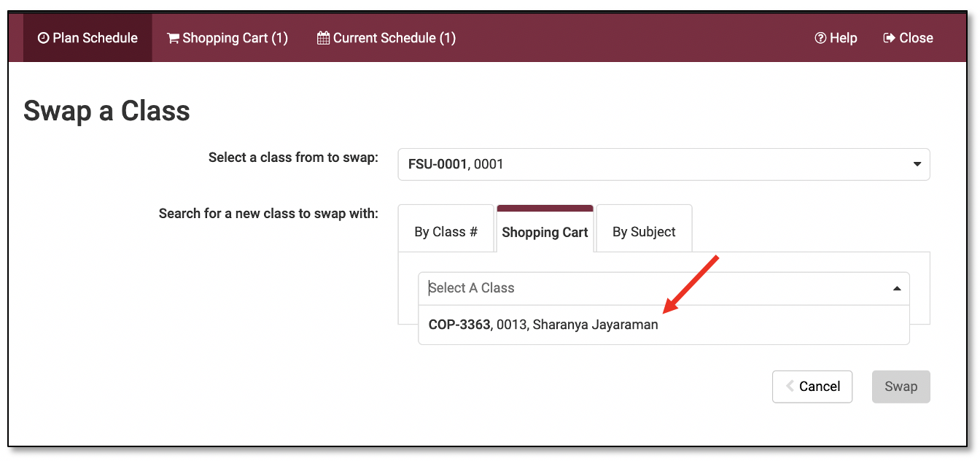980x461 pixels.
Task: Click into the Select A Class search field
Action: (649, 288)
